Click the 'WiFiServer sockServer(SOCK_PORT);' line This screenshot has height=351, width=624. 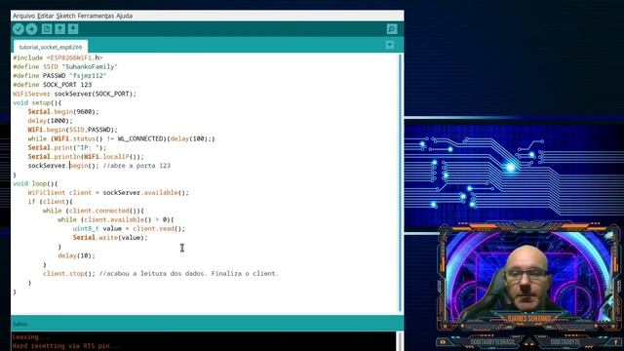[x=74, y=94]
